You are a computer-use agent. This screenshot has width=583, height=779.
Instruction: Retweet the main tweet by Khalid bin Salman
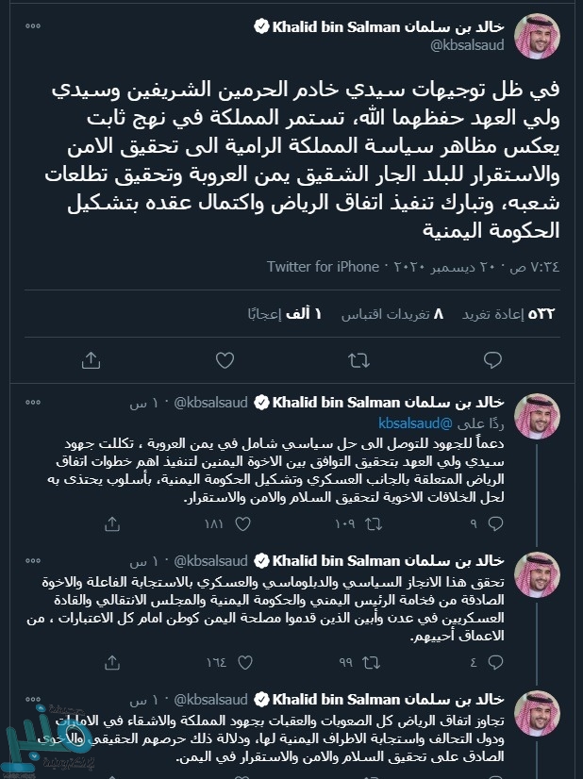358,359
